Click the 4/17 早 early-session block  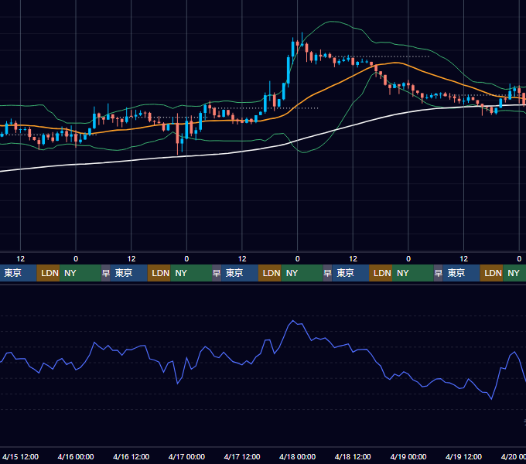217,273
